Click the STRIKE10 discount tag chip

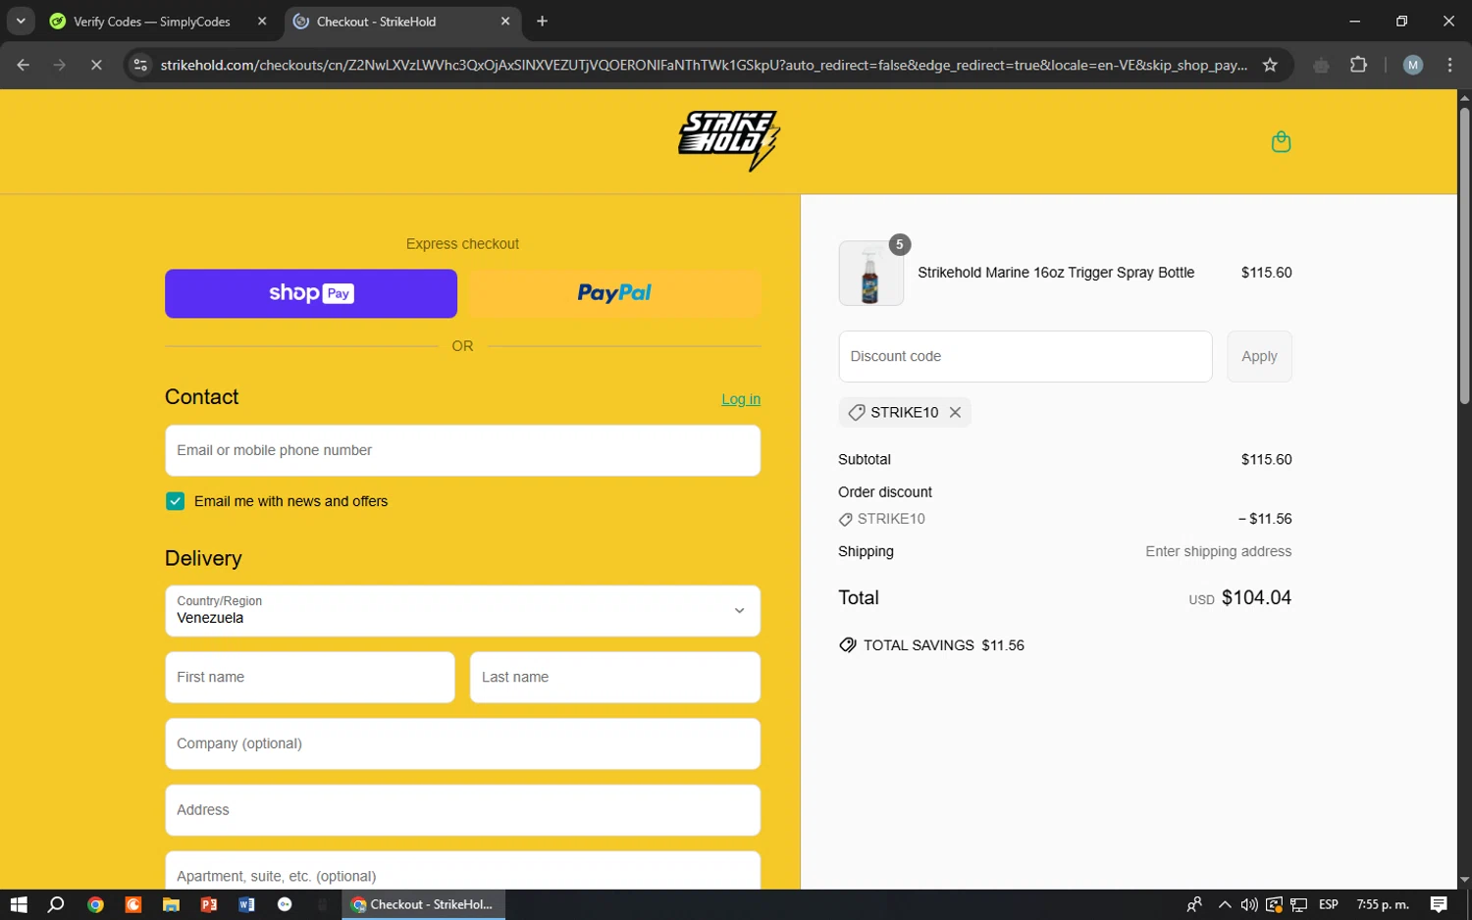904,413
